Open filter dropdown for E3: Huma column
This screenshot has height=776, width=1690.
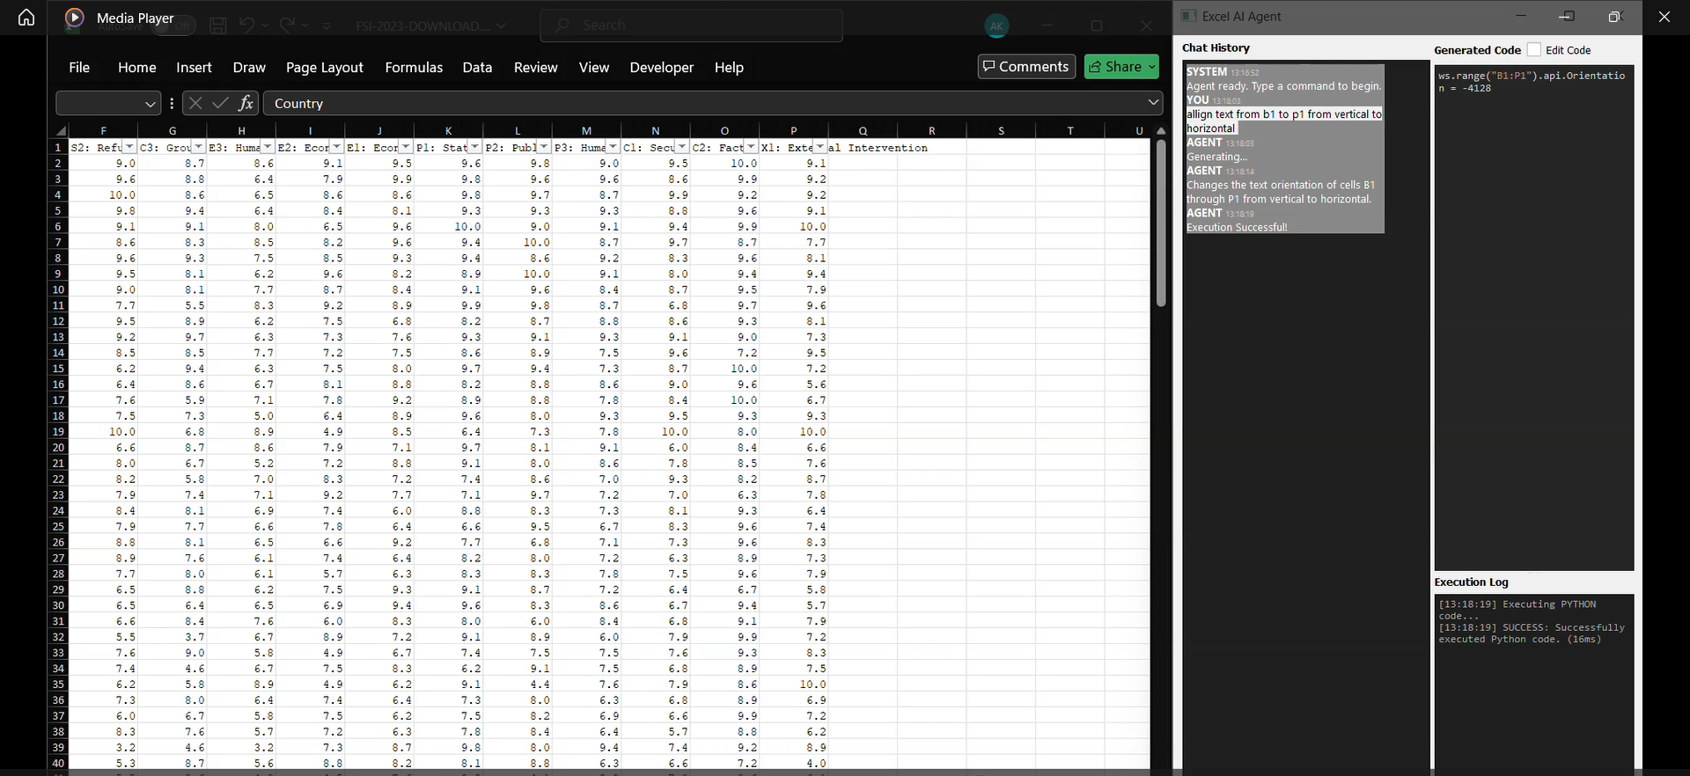(x=268, y=147)
